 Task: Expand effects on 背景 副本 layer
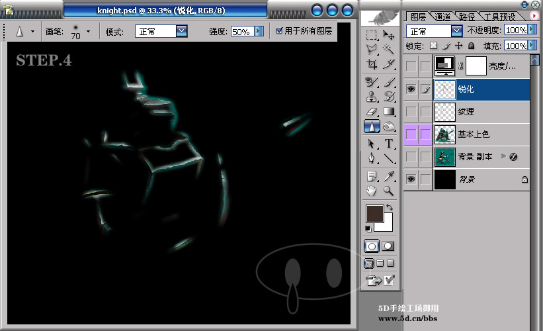[503, 156]
